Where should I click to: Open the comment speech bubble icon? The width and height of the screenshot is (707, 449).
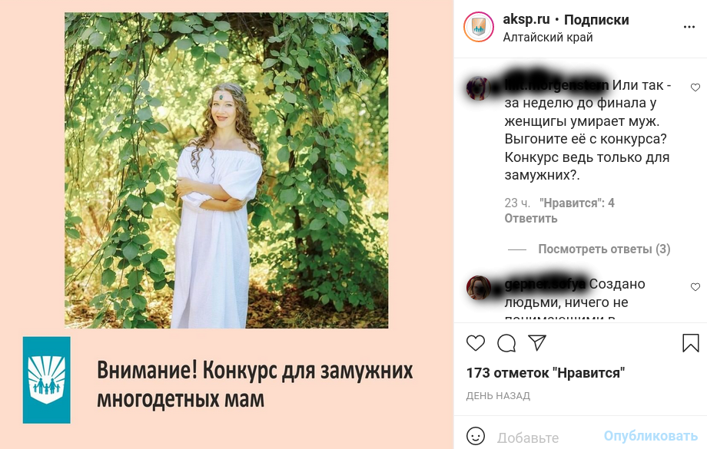click(506, 343)
